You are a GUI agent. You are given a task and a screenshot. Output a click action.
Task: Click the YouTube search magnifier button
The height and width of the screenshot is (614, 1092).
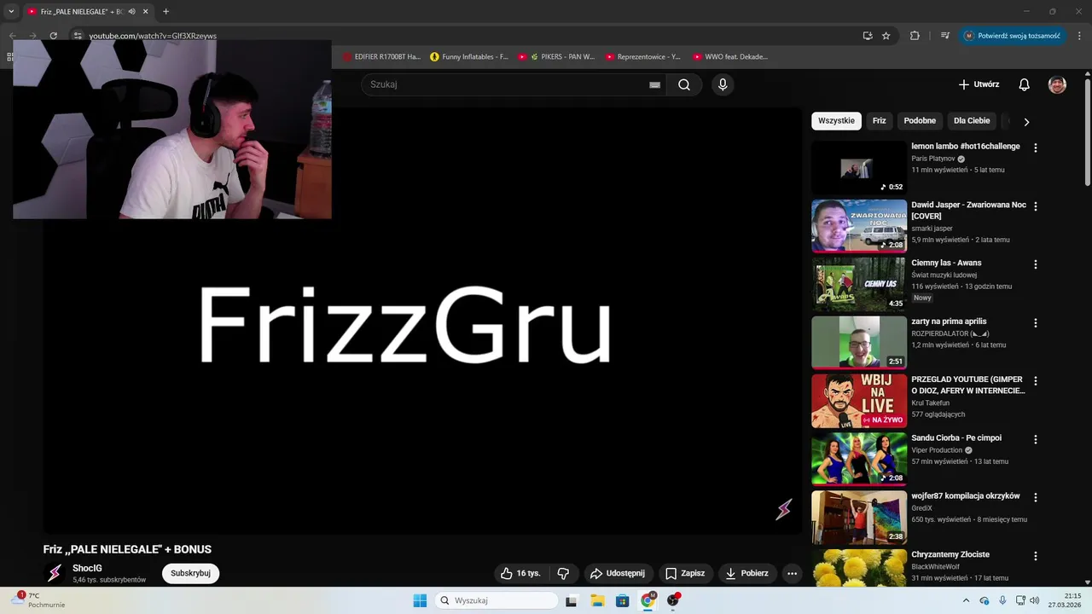(684, 84)
